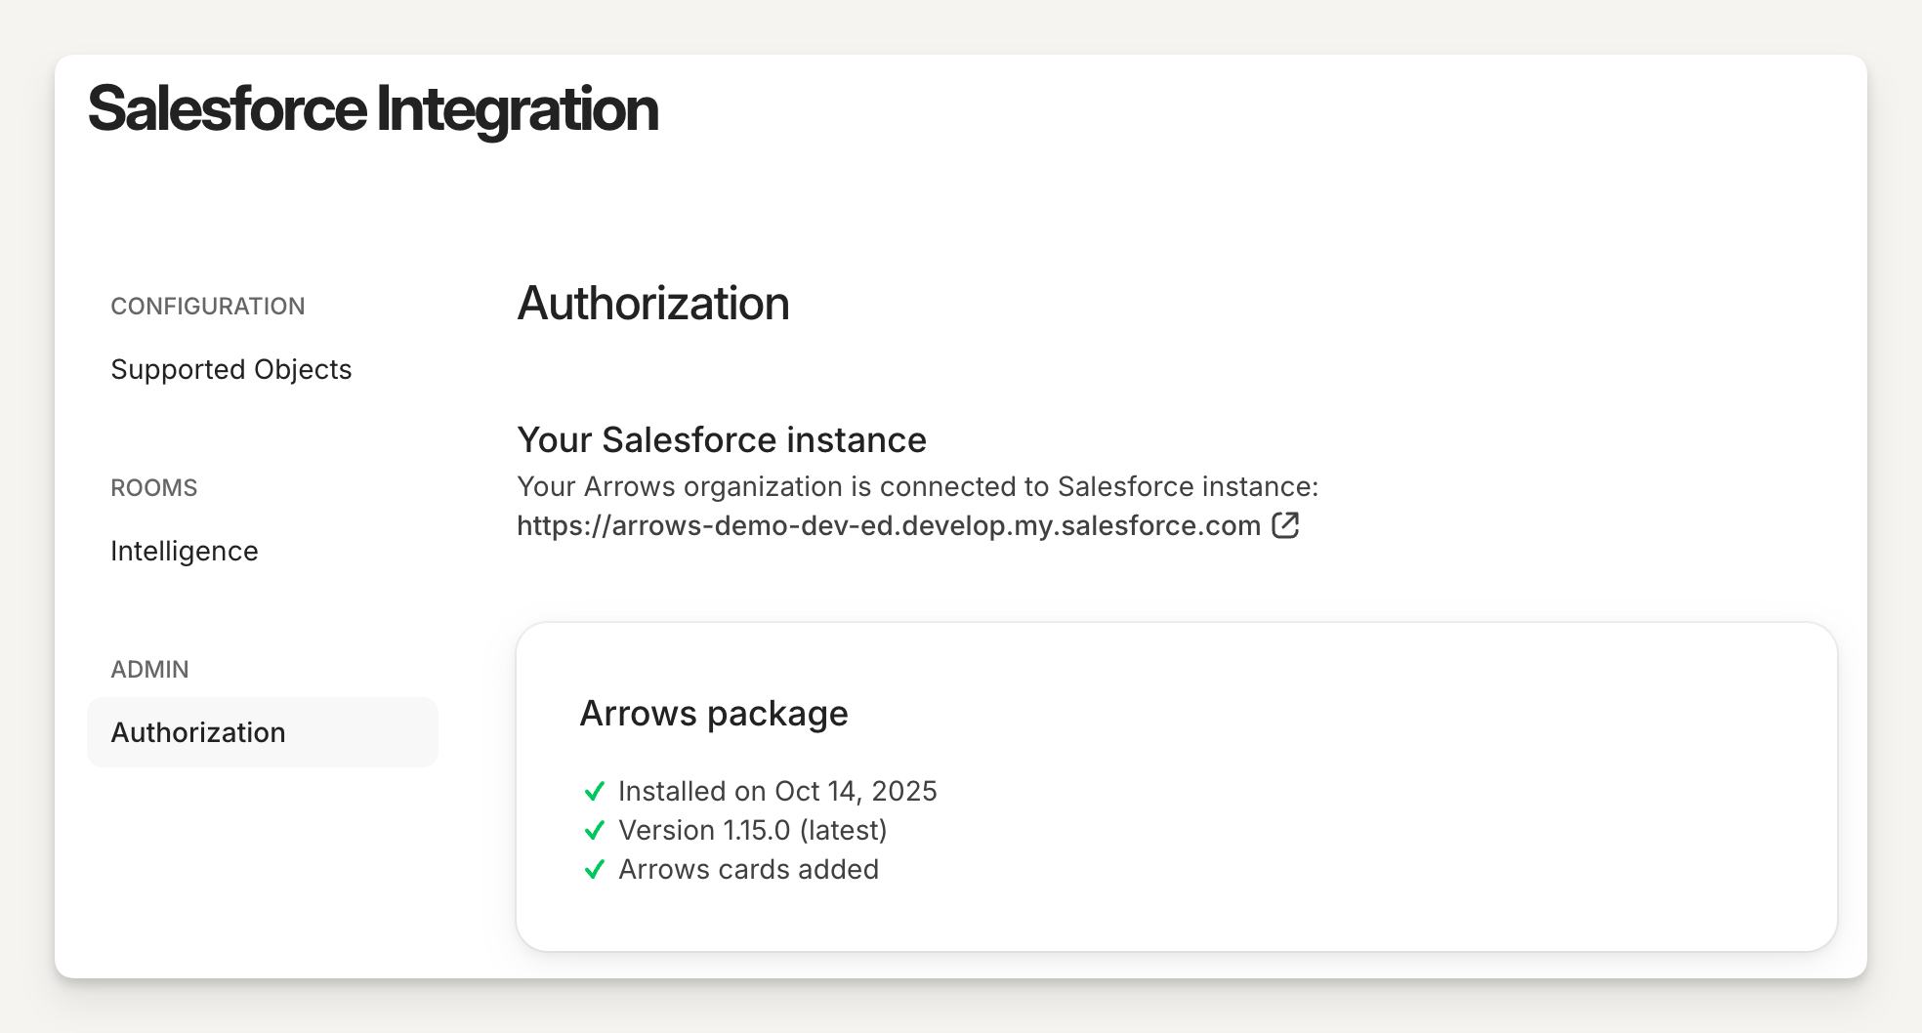Select Authorization in the Admin sidebar

(x=198, y=732)
